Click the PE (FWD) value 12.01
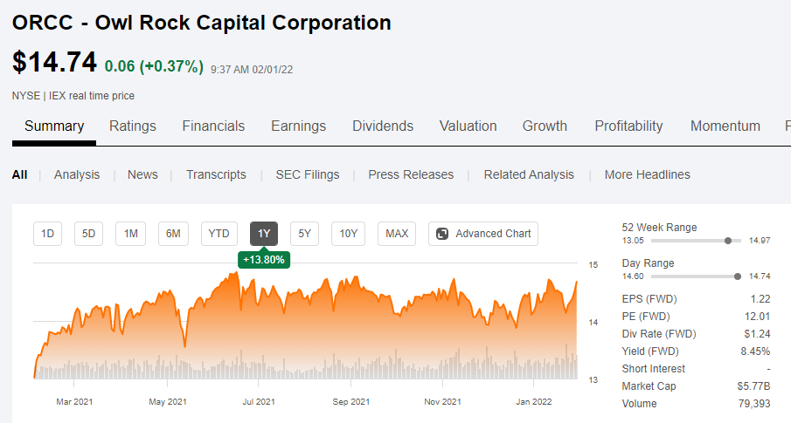This screenshot has width=791, height=423. click(x=757, y=317)
